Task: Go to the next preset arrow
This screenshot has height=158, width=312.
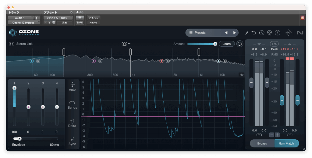Action: tap(234, 33)
